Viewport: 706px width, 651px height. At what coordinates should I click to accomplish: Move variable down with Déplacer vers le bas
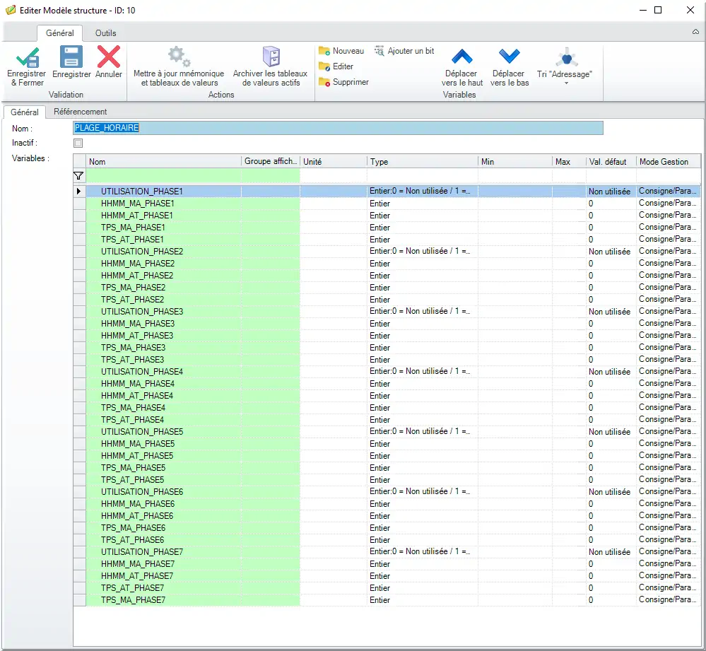510,66
